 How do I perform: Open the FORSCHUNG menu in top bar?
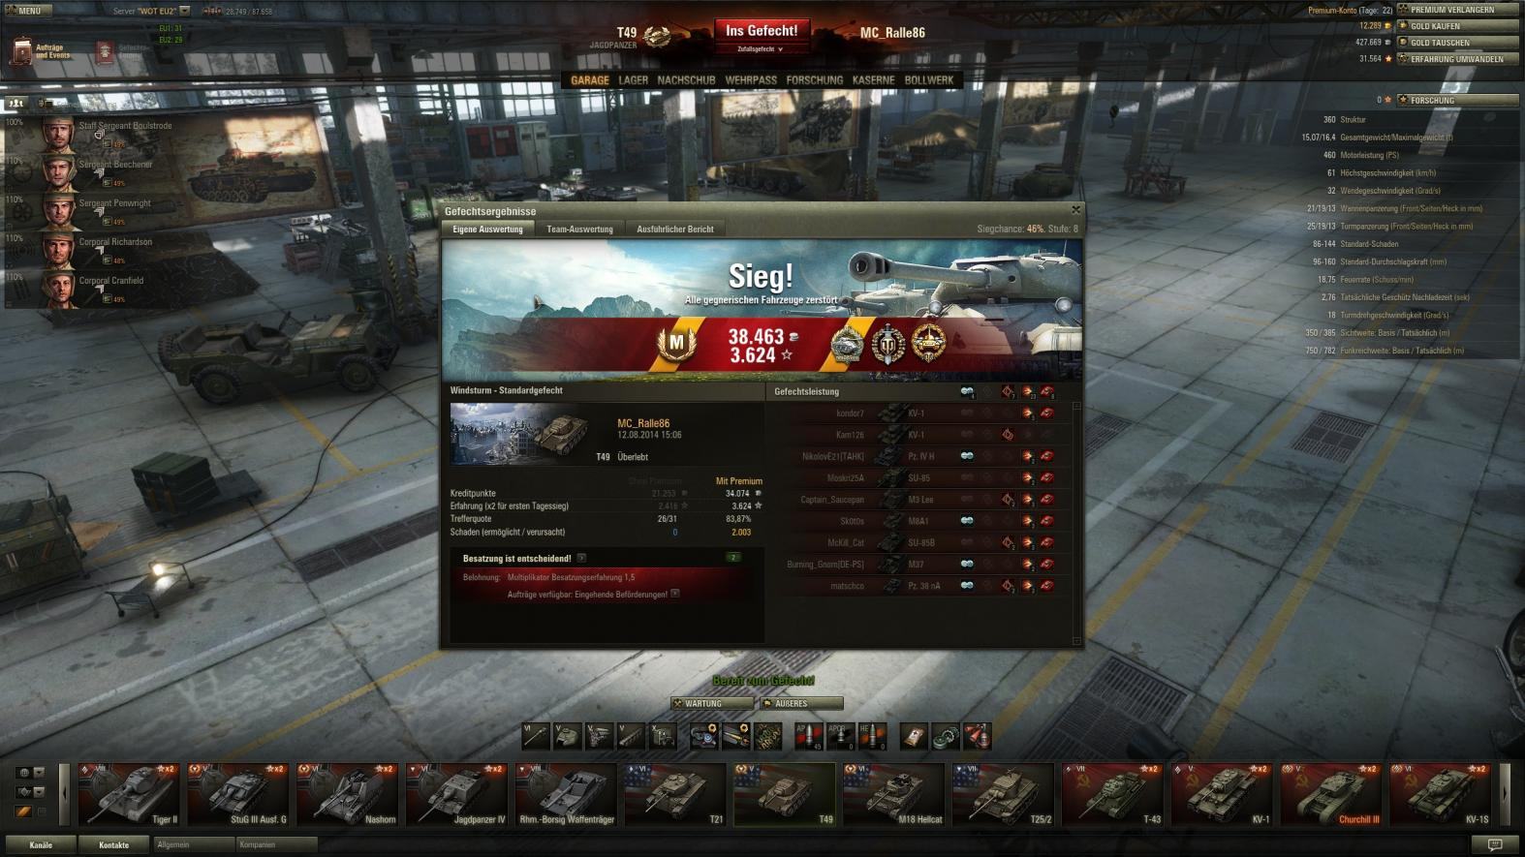click(x=814, y=80)
